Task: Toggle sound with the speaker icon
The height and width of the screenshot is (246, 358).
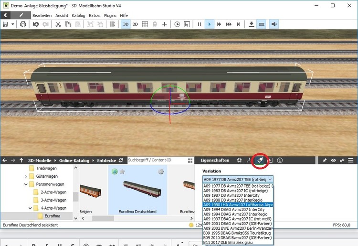Action: coord(274,24)
